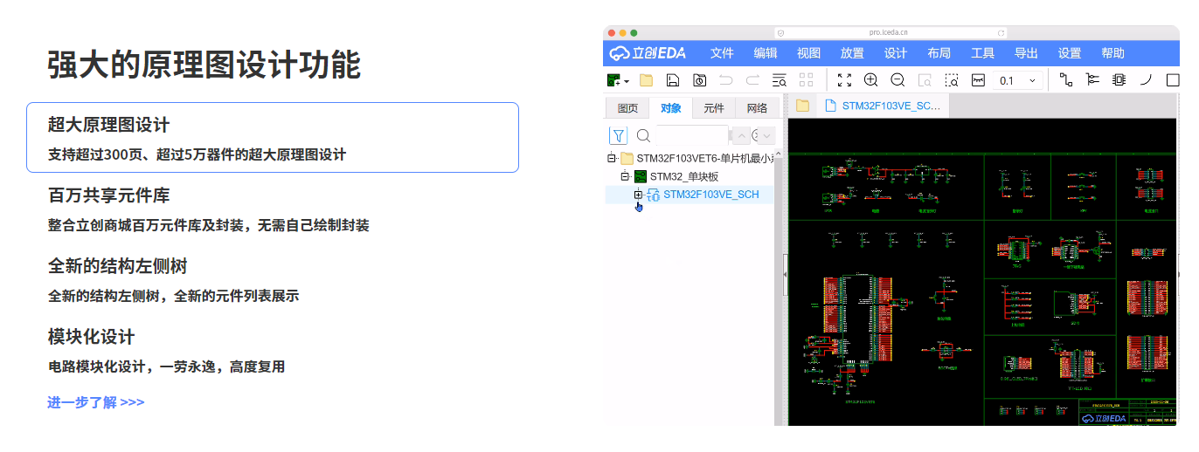The image size is (1199, 452).
Task: Click the search magnifier in left panel
Action: click(x=643, y=135)
